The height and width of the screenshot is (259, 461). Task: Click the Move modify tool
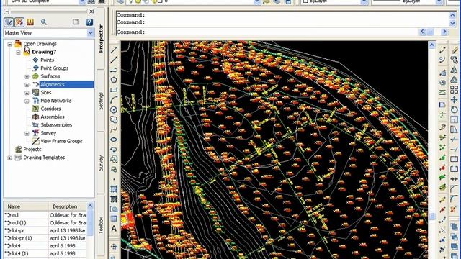(455, 100)
